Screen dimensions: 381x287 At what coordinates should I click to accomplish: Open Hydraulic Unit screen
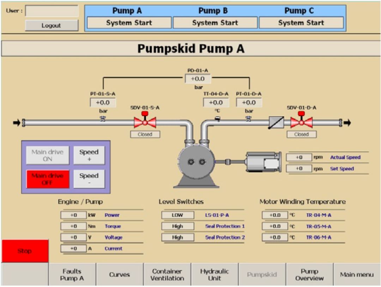tap(214, 274)
